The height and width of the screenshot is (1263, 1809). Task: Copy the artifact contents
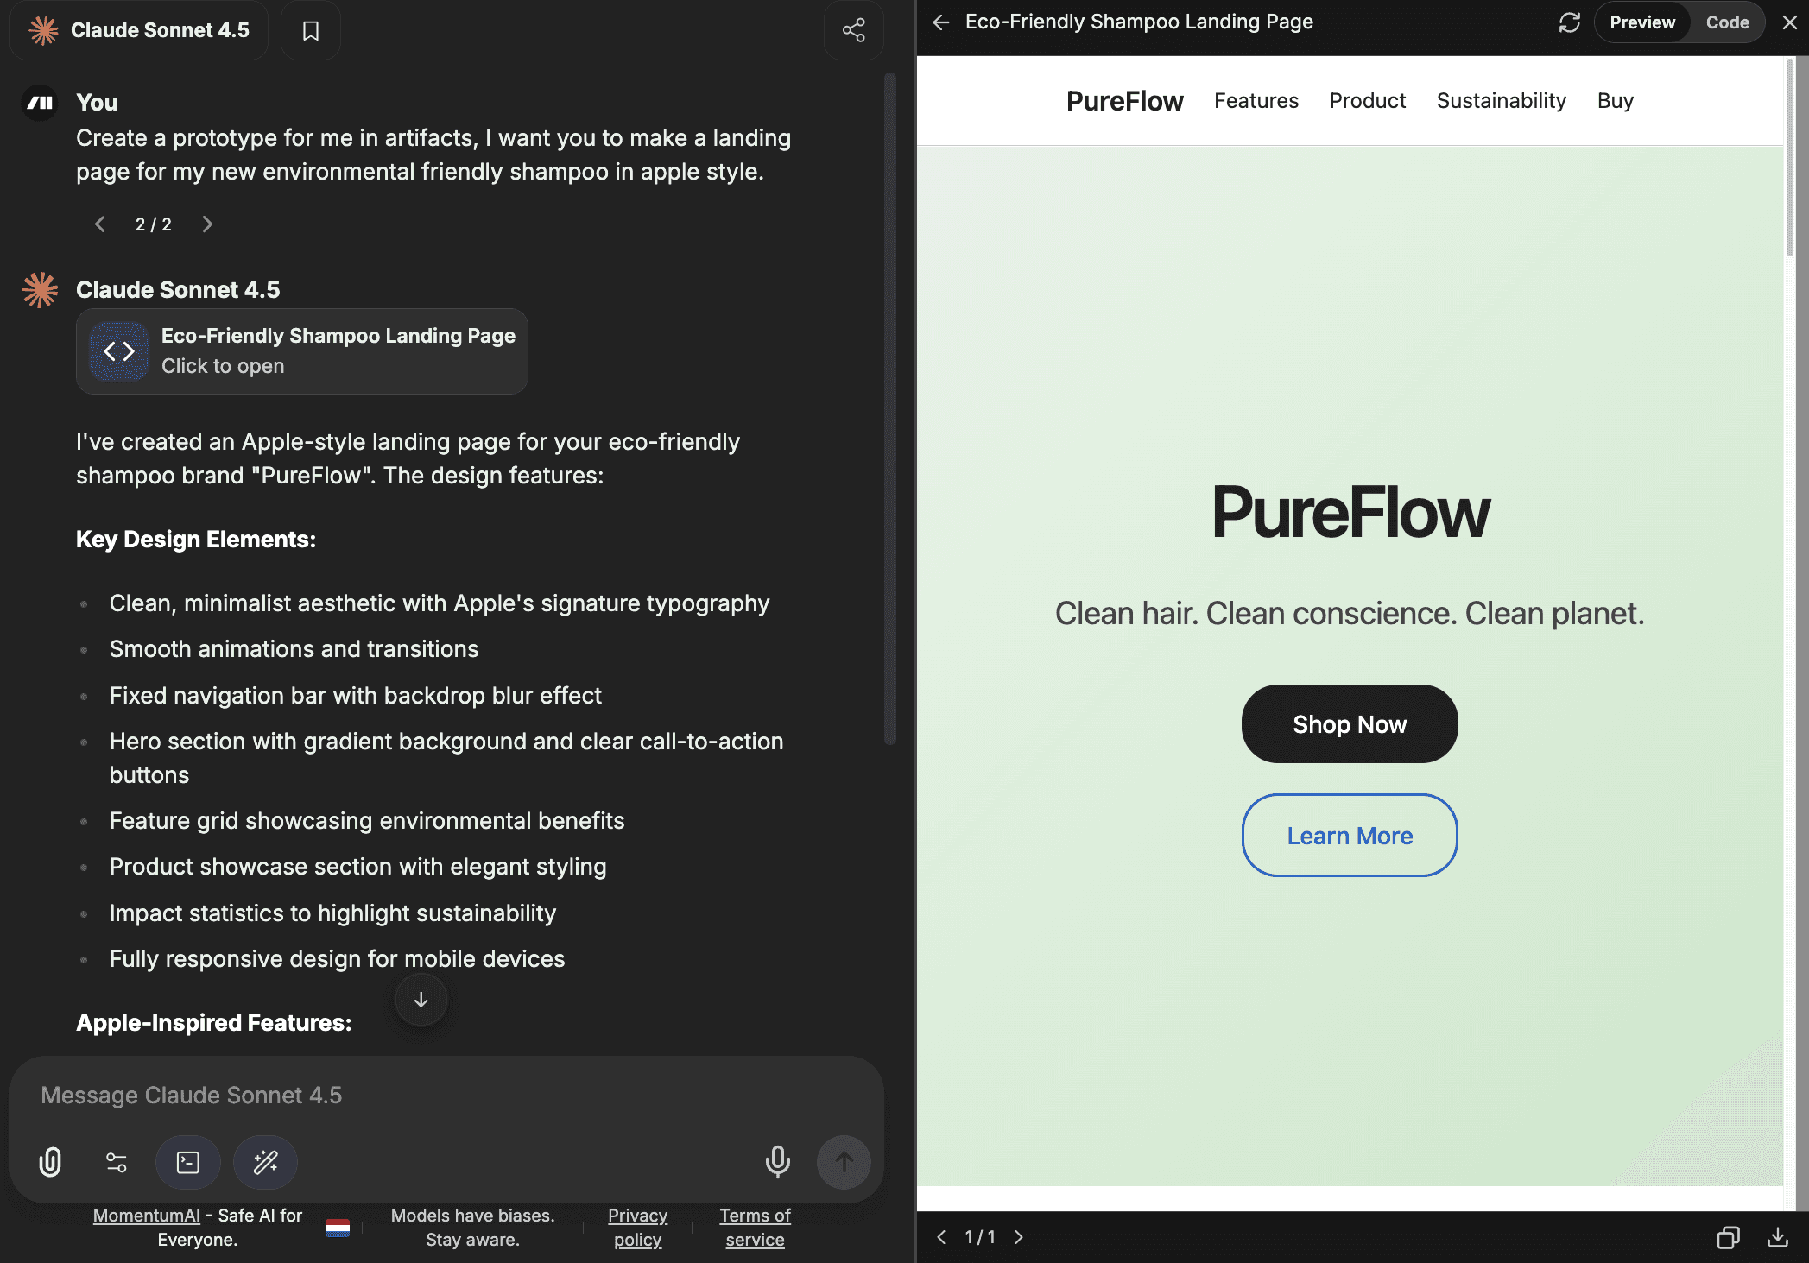tap(1727, 1237)
